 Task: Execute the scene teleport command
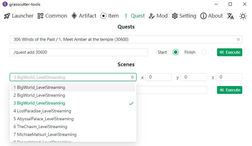pyautogui.click(x=230, y=90)
